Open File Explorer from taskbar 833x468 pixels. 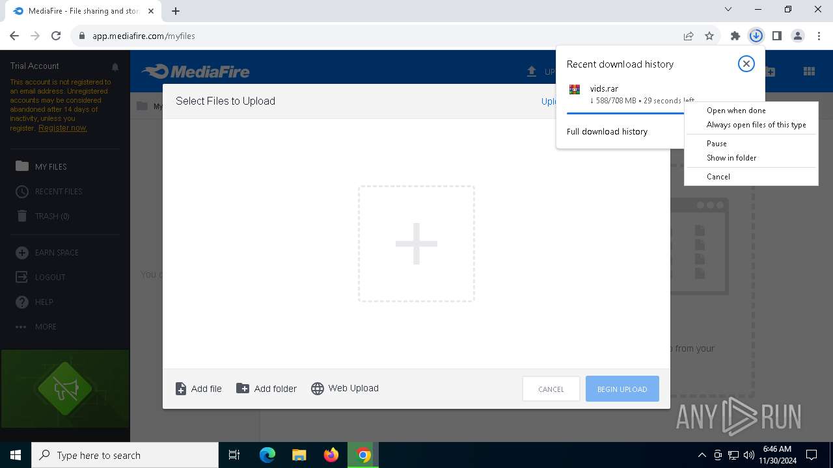(299, 455)
